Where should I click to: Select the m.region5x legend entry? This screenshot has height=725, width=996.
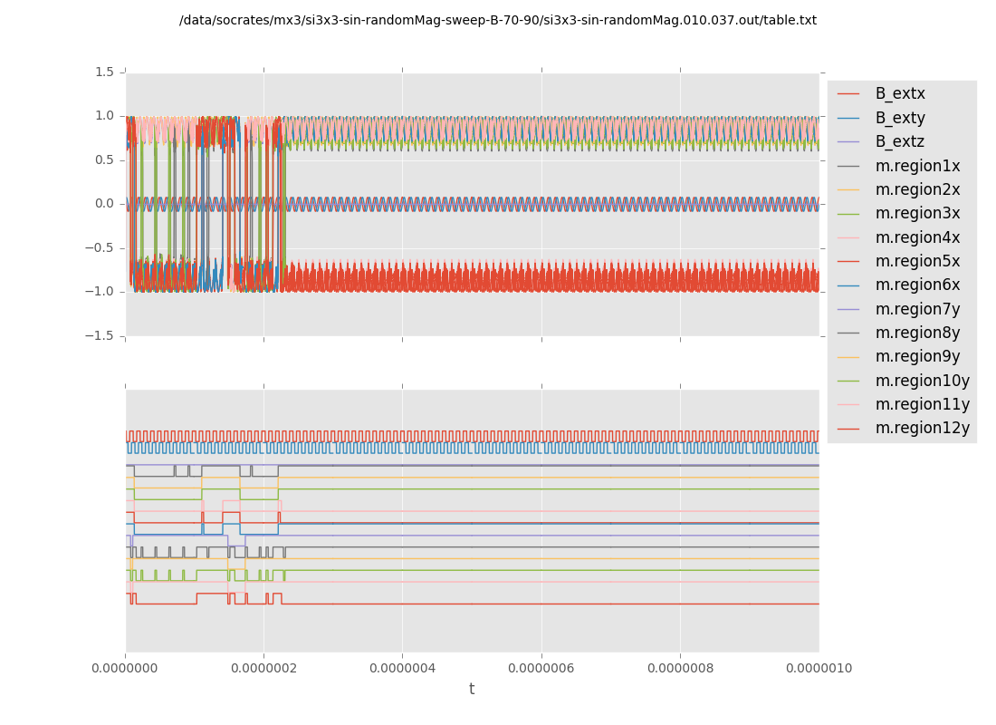tap(917, 261)
